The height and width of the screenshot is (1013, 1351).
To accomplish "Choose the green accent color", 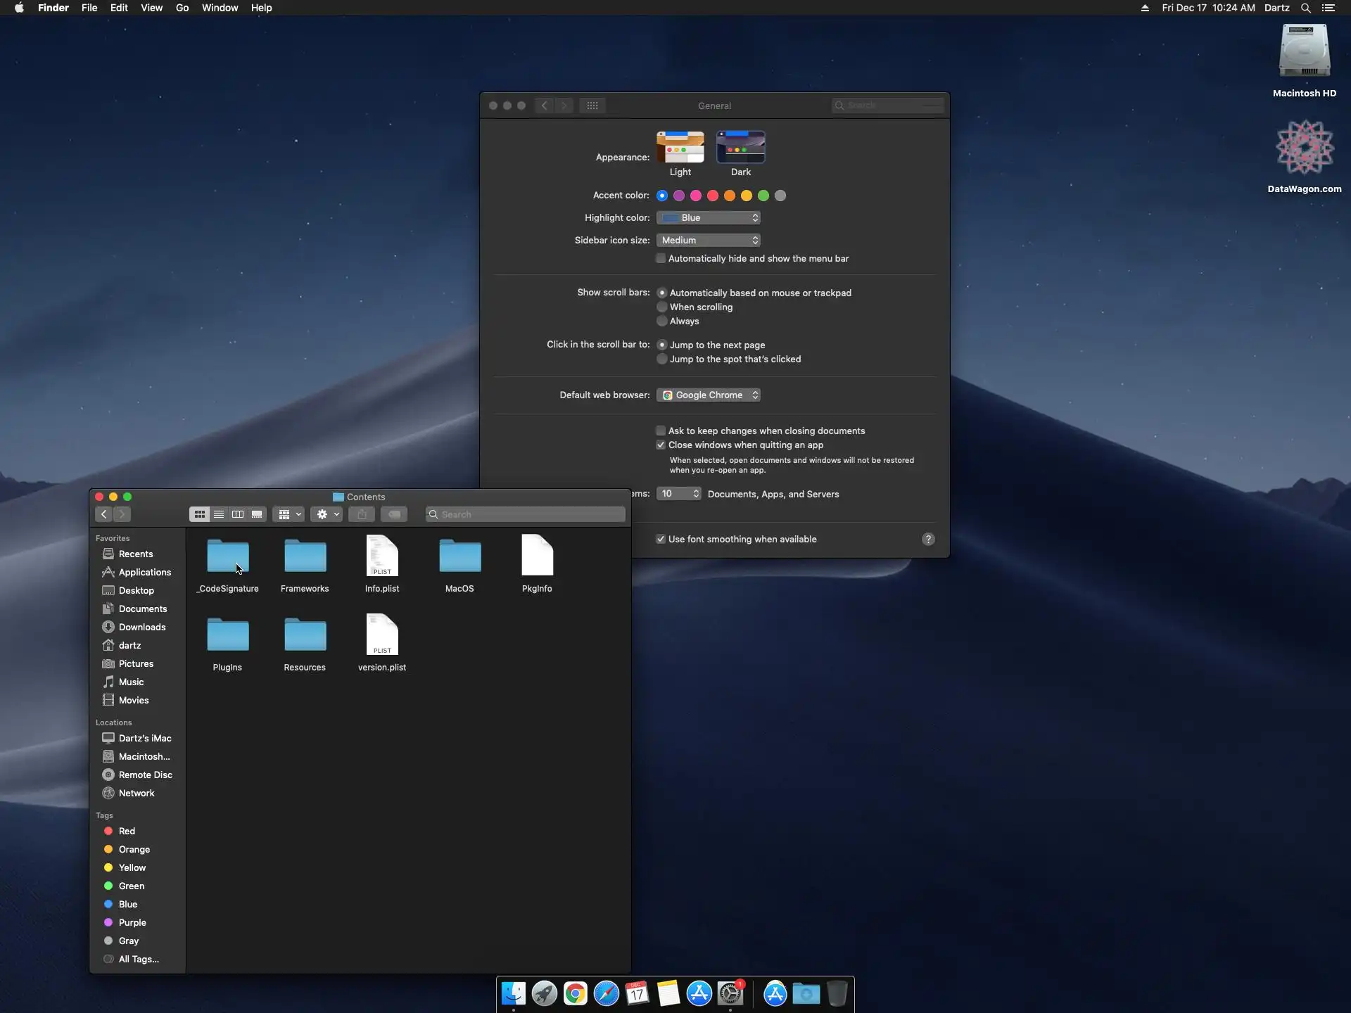I will 763,196.
